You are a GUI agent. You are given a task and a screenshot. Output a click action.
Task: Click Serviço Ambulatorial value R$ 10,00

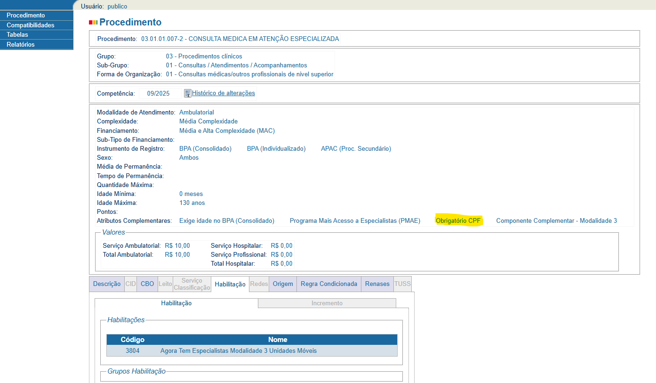click(x=177, y=246)
